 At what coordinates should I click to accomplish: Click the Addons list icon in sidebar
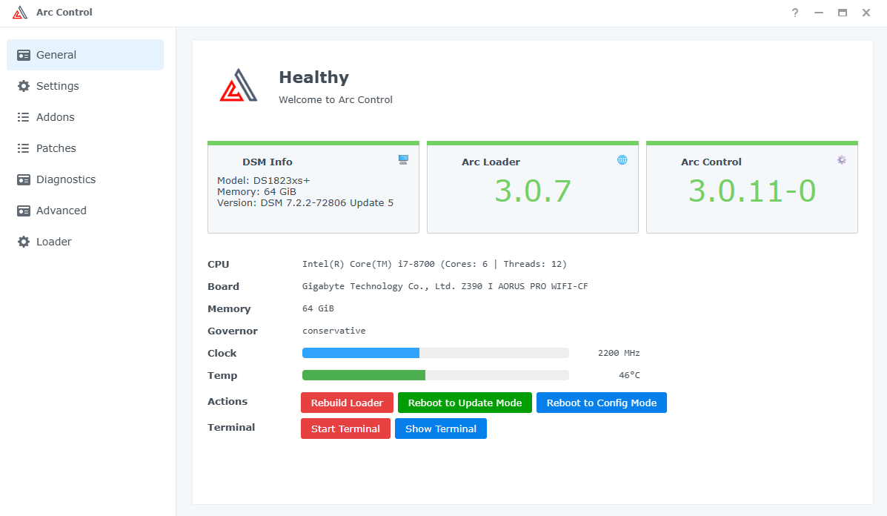[24, 117]
